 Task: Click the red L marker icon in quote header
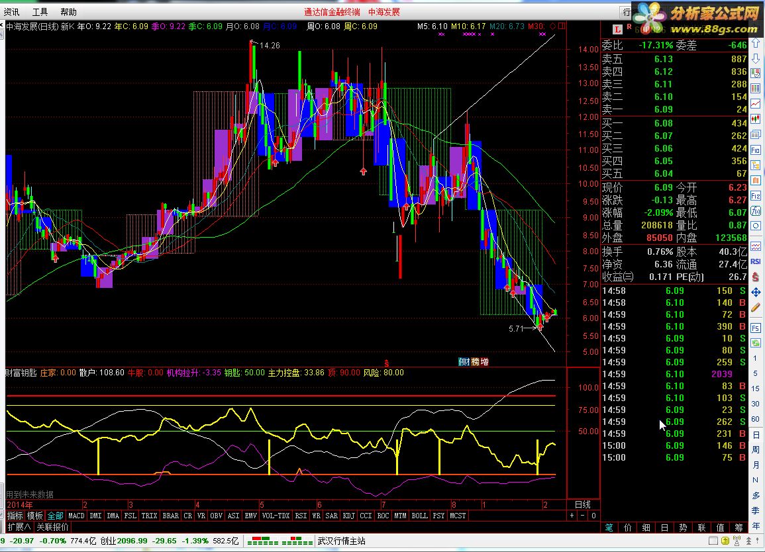[617, 29]
